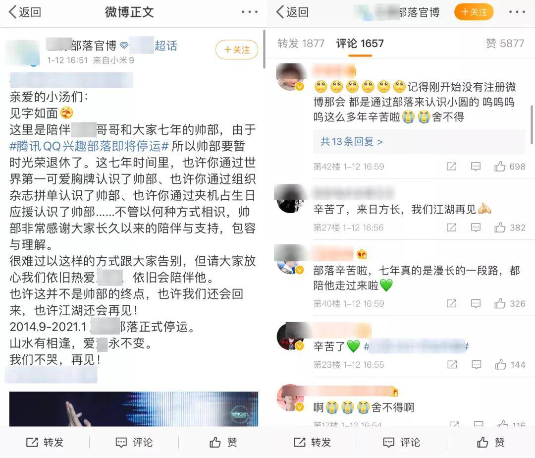The height and width of the screenshot is (458, 535).
Task: Tap the outlined 关注 button beside the post author
Action: pos(236,50)
